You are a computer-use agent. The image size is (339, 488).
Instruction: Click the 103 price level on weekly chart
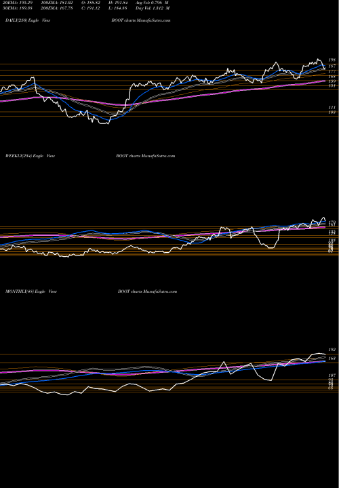(332, 240)
